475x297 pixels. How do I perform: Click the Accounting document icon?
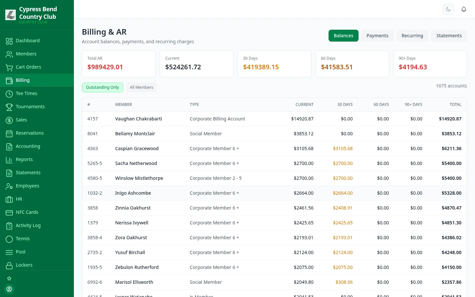pyautogui.click(x=9, y=146)
